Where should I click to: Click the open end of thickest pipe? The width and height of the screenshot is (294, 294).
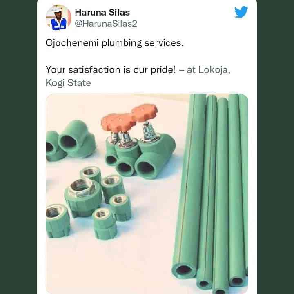(184, 270)
